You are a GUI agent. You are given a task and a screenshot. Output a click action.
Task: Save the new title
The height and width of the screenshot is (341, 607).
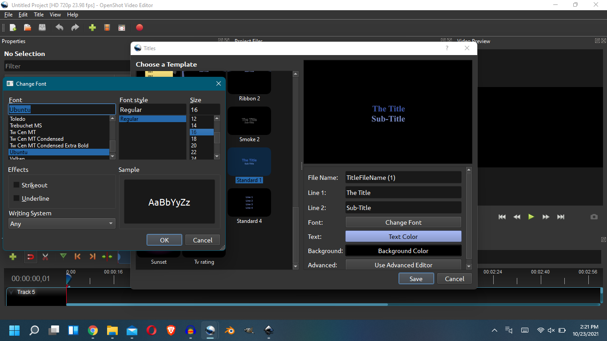click(x=416, y=278)
